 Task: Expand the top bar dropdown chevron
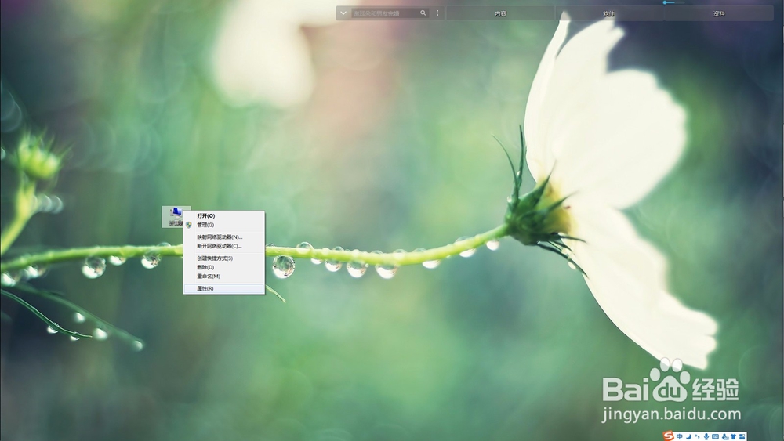[343, 13]
